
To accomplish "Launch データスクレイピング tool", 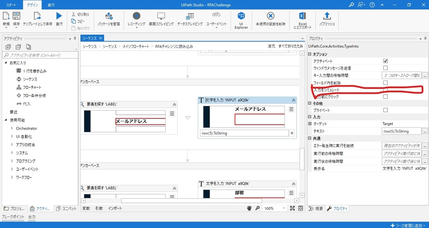I will tap(189, 19).
